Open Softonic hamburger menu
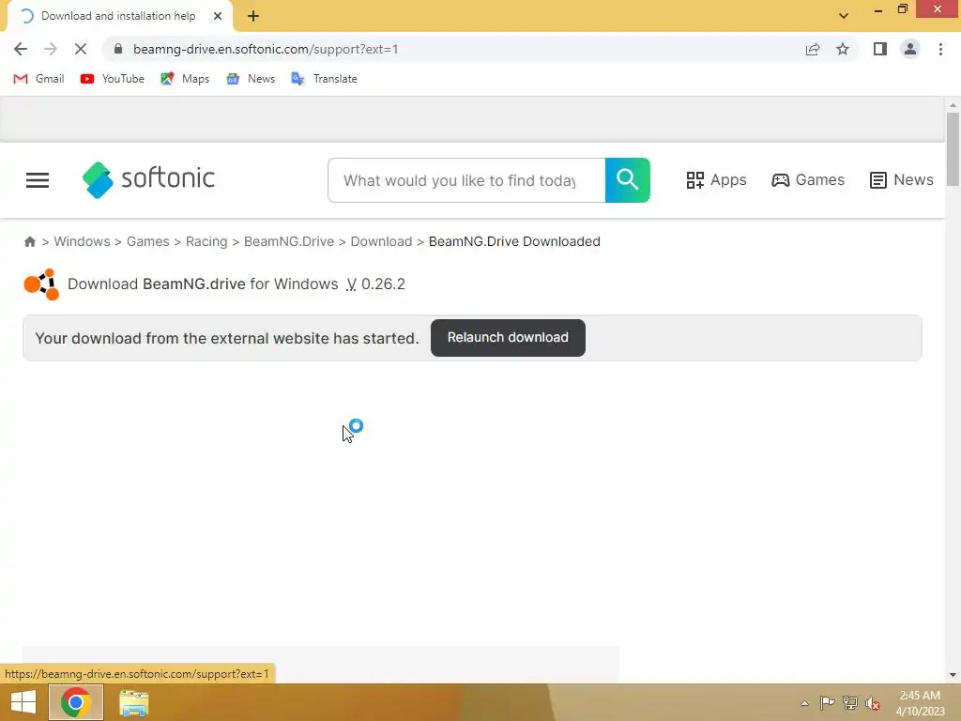Image resolution: width=961 pixels, height=721 pixels. coord(38,180)
